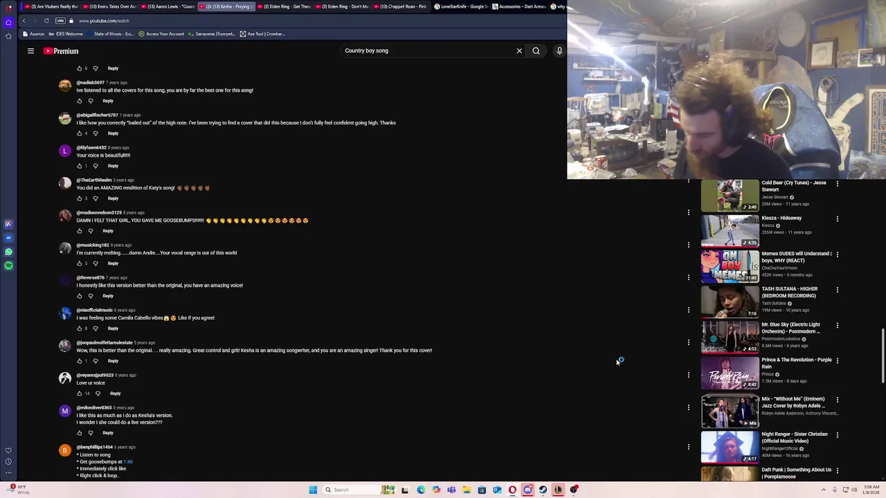
Task: Open Steam from the taskbar
Action: 543,490
